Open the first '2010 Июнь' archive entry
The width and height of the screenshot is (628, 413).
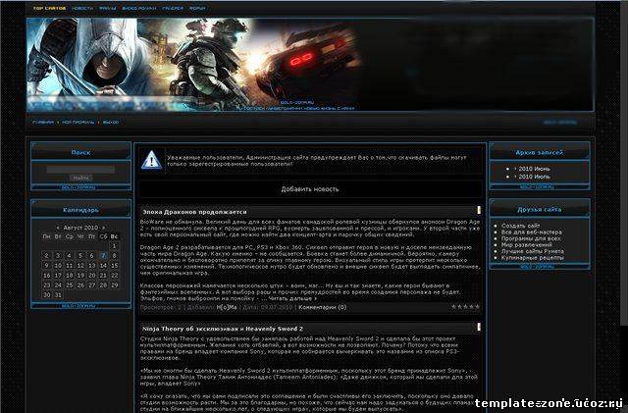pos(534,169)
